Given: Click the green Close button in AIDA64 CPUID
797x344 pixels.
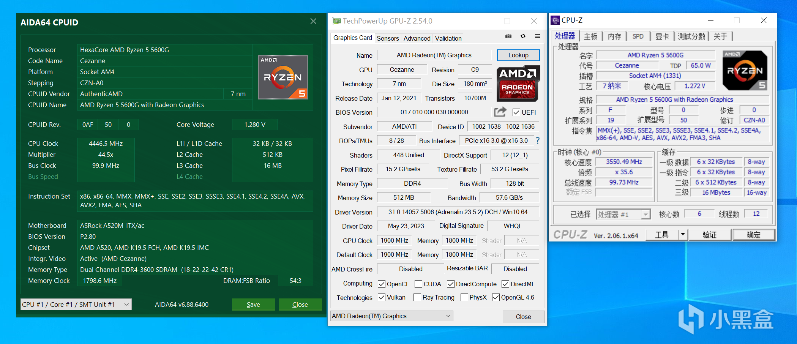Looking at the screenshot, I should pos(300,305).
